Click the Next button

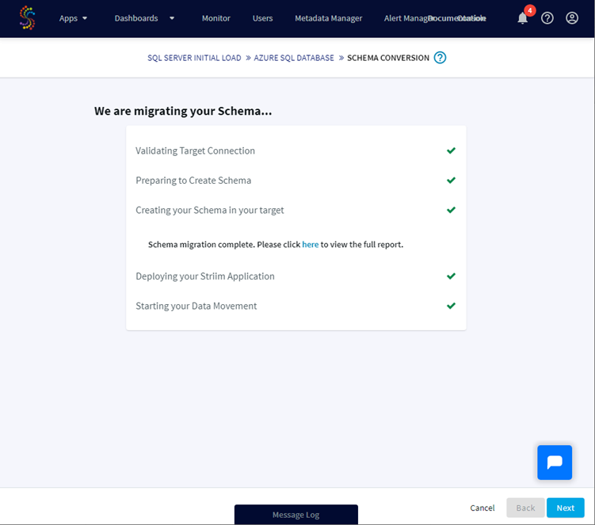[x=566, y=508]
